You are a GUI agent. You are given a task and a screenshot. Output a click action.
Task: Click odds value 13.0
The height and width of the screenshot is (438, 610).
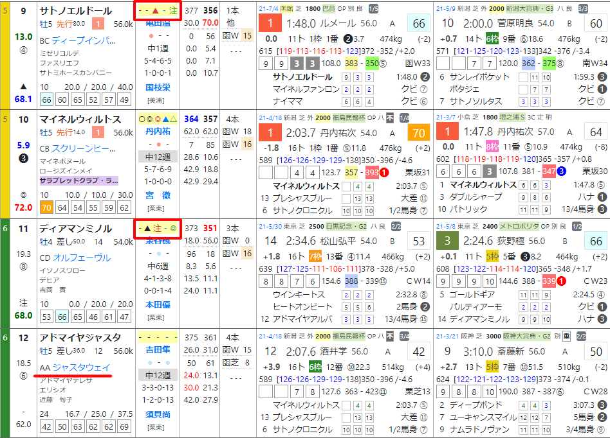[23, 37]
